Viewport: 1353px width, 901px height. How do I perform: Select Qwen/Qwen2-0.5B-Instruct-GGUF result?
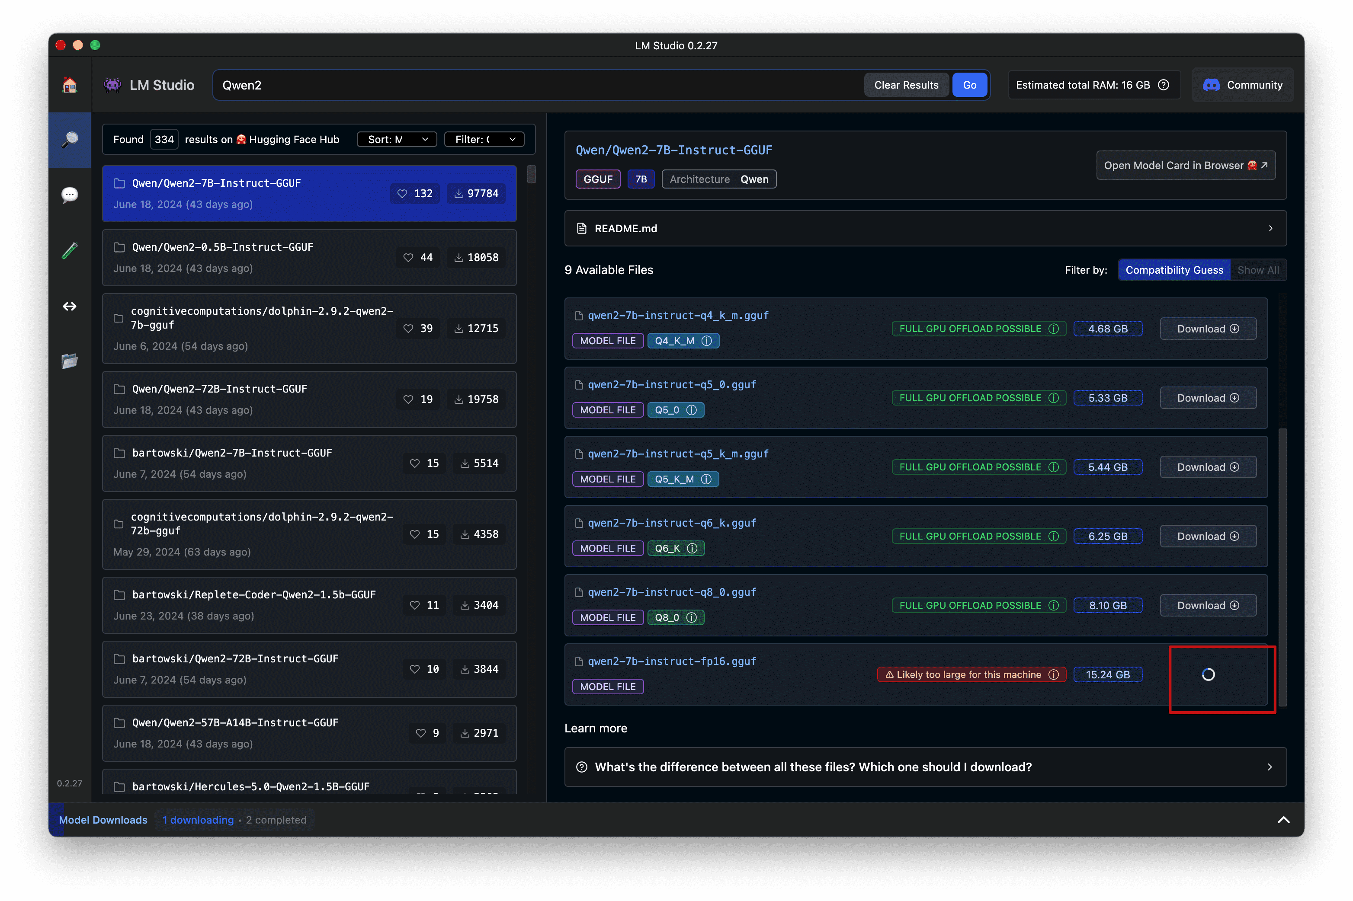pyautogui.click(x=309, y=257)
